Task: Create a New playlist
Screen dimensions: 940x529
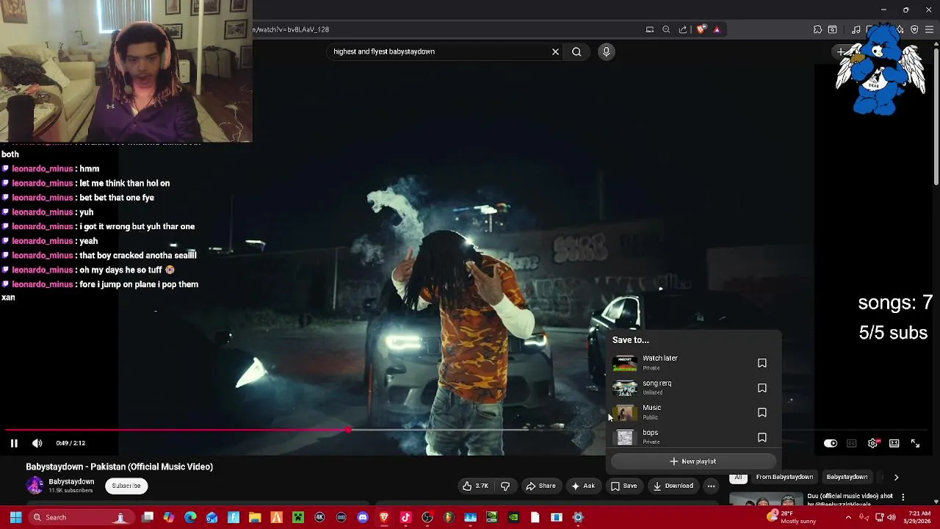Action: (x=693, y=461)
